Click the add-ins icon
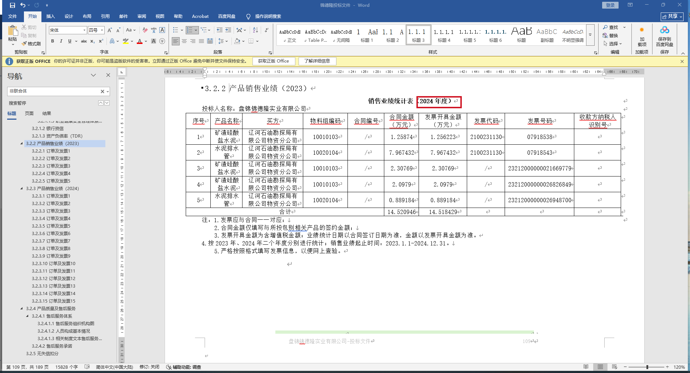This screenshot has width=690, height=373. 642,36
